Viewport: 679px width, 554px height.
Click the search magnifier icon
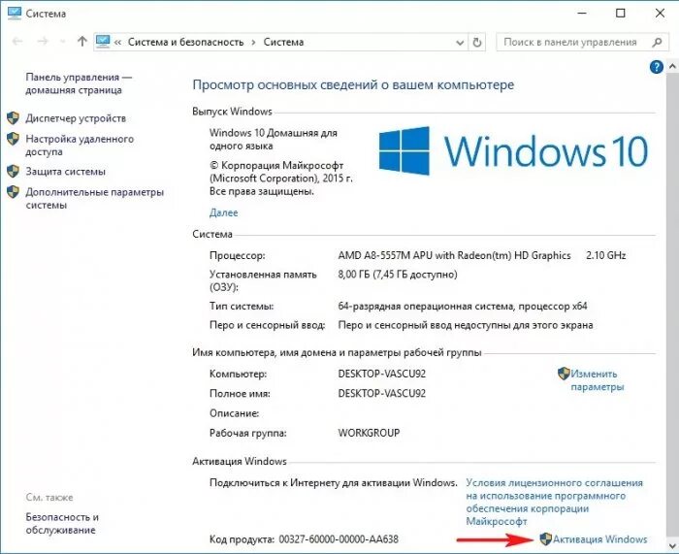pyautogui.click(x=657, y=42)
